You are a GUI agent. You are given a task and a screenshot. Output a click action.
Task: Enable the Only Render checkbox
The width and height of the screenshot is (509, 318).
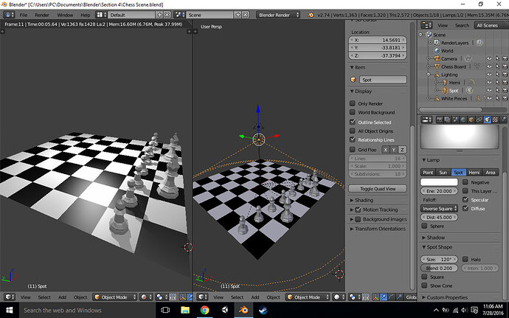coord(353,103)
